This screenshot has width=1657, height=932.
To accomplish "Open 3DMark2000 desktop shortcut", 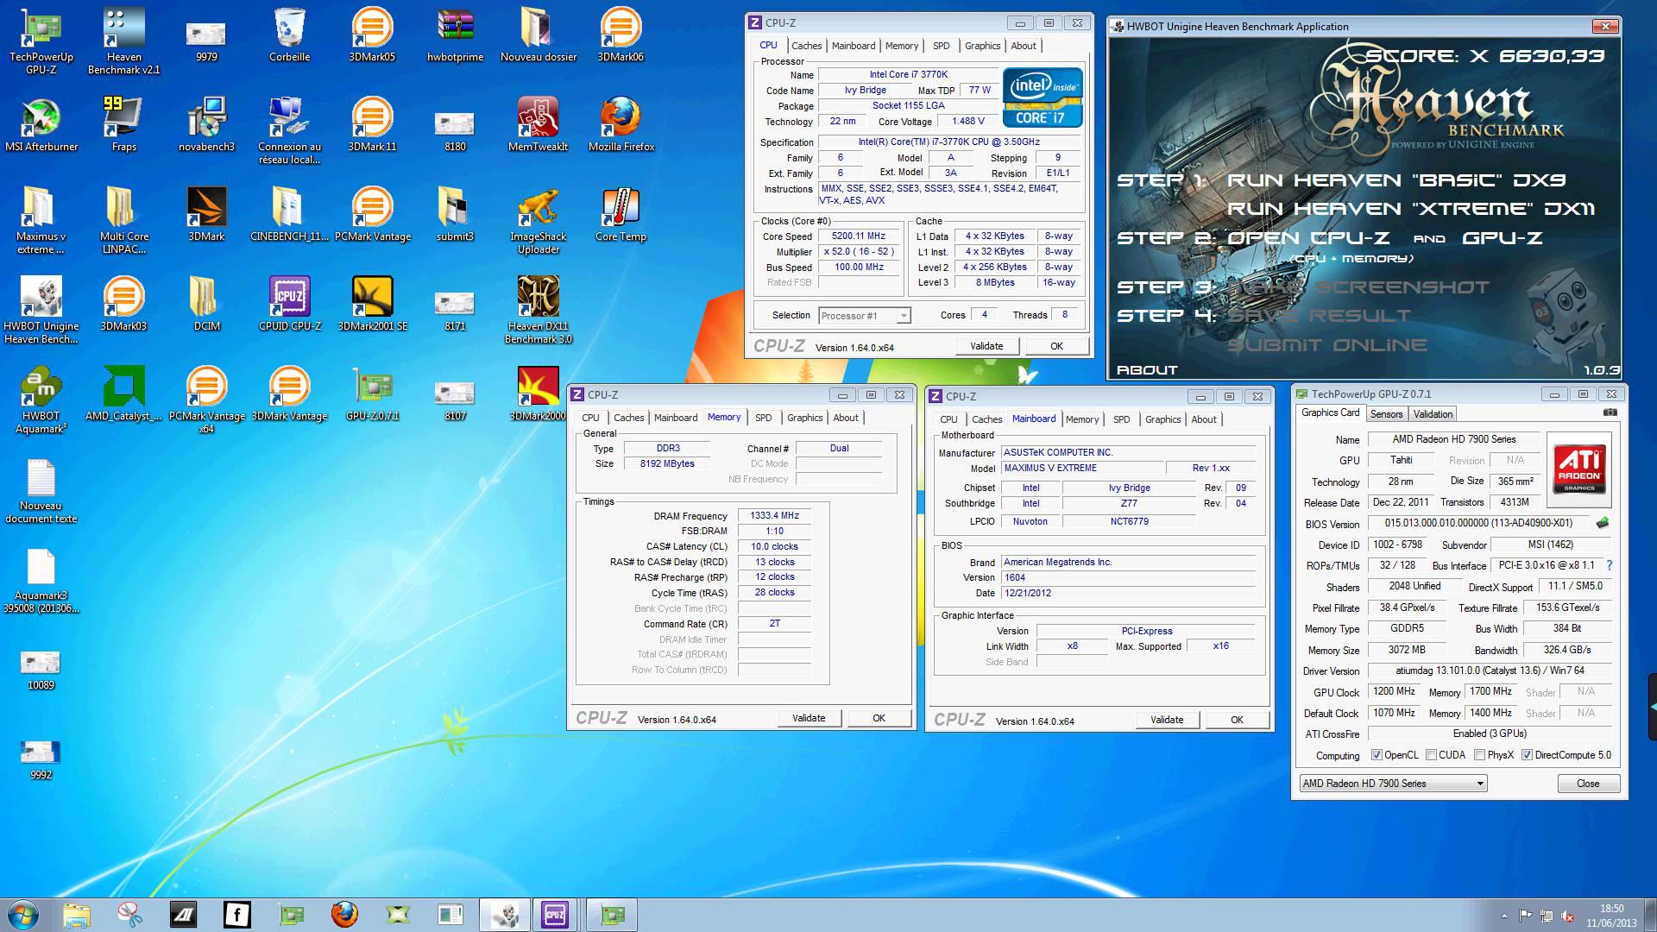I will coord(538,394).
